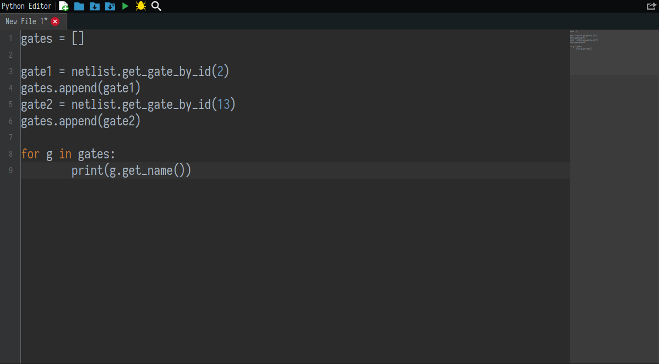Viewport: 659px width, 364px height.
Task: Click line number 3 in the gutter
Action: [10, 71]
